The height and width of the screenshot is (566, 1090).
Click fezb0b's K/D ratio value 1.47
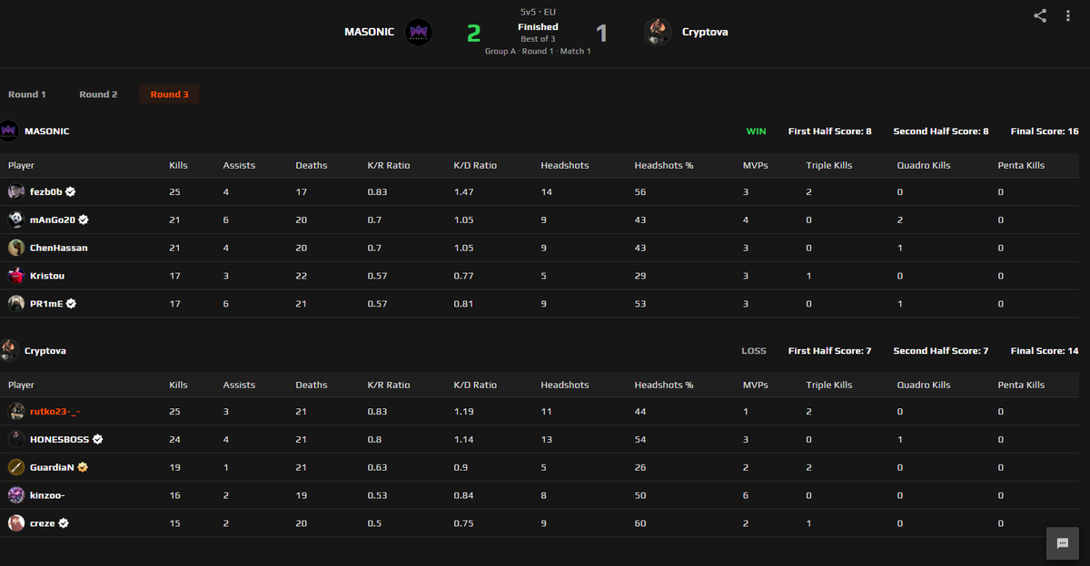(x=463, y=192)
